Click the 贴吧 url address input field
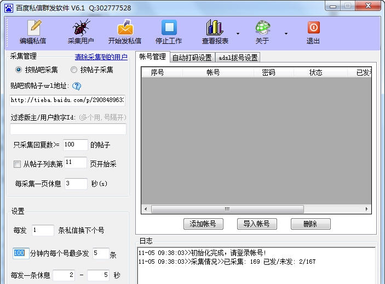Viewport: 385px width, 284px height. pyautogui.click(x=67, y=100)
